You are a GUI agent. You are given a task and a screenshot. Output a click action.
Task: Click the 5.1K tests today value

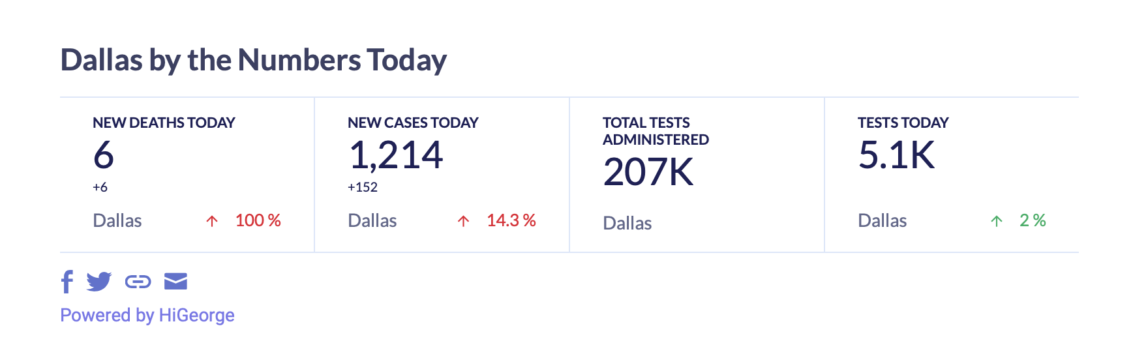896,155
